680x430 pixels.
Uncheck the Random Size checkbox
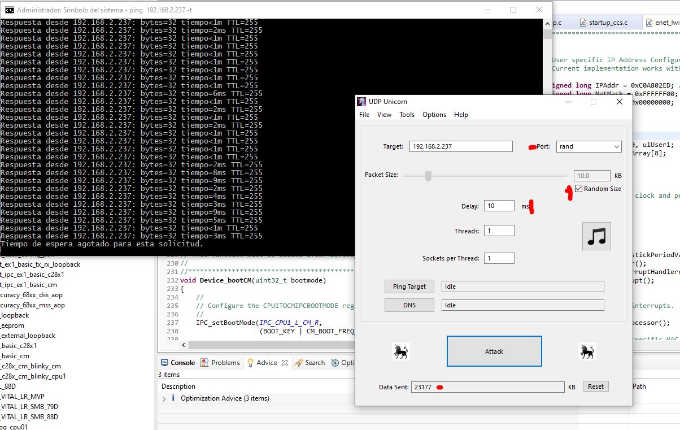tap(578, 189)
